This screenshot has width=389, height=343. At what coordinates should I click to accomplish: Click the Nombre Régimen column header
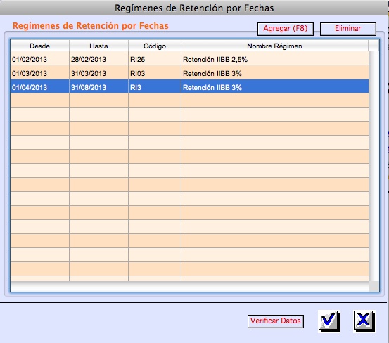pos(274,46)
